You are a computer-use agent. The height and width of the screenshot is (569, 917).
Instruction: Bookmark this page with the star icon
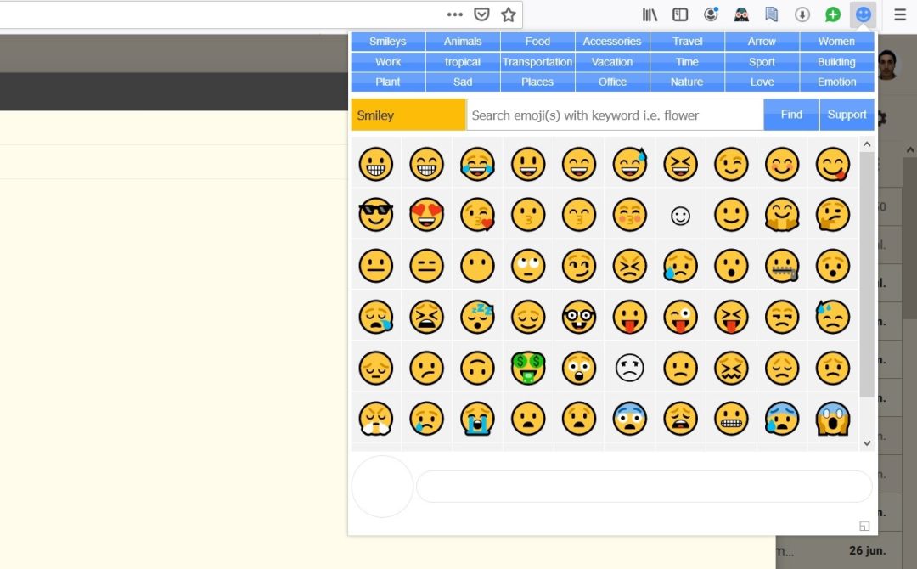509,14
